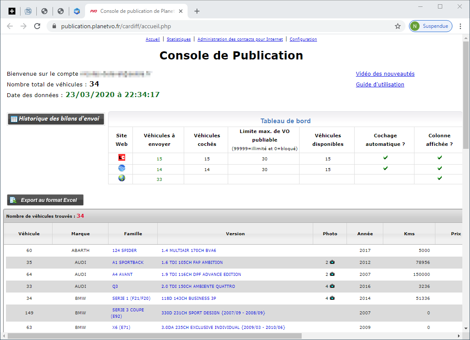
Task: Open Statistiques menu link
Action: 179,39
